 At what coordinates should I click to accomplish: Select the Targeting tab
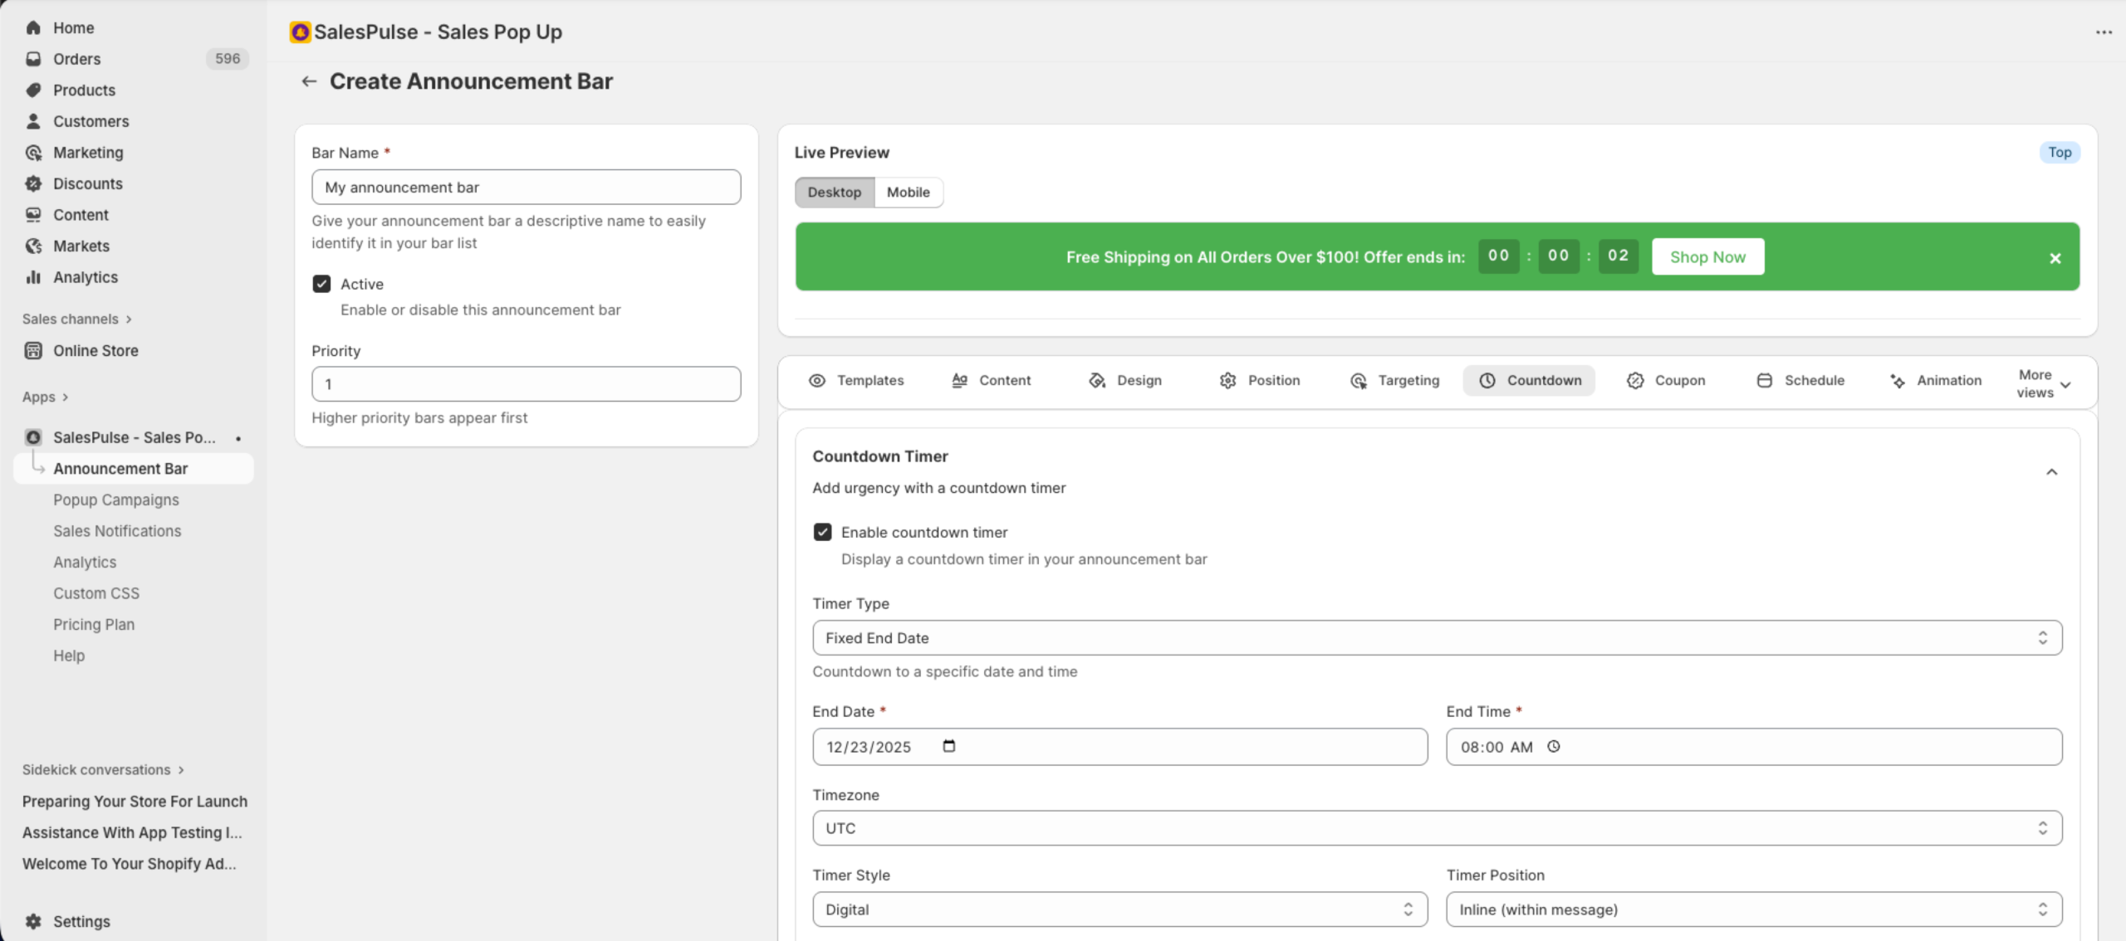pyautogui.click(x=1408, y=380)
